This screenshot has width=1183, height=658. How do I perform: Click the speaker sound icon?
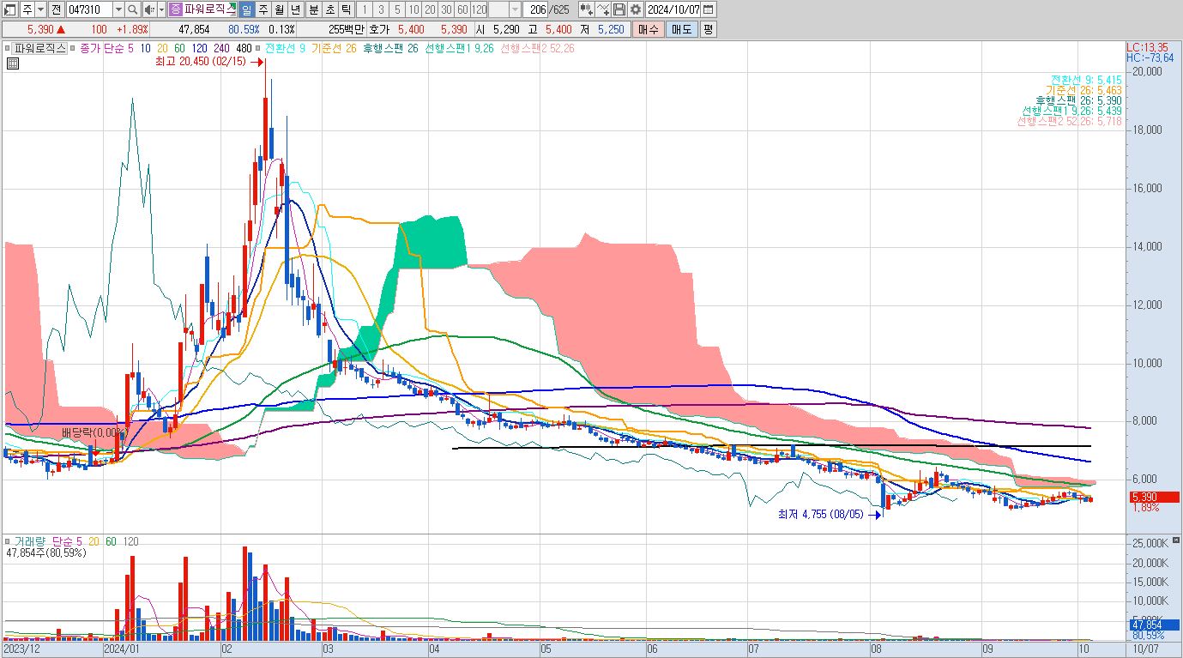(x=148, y=9)
